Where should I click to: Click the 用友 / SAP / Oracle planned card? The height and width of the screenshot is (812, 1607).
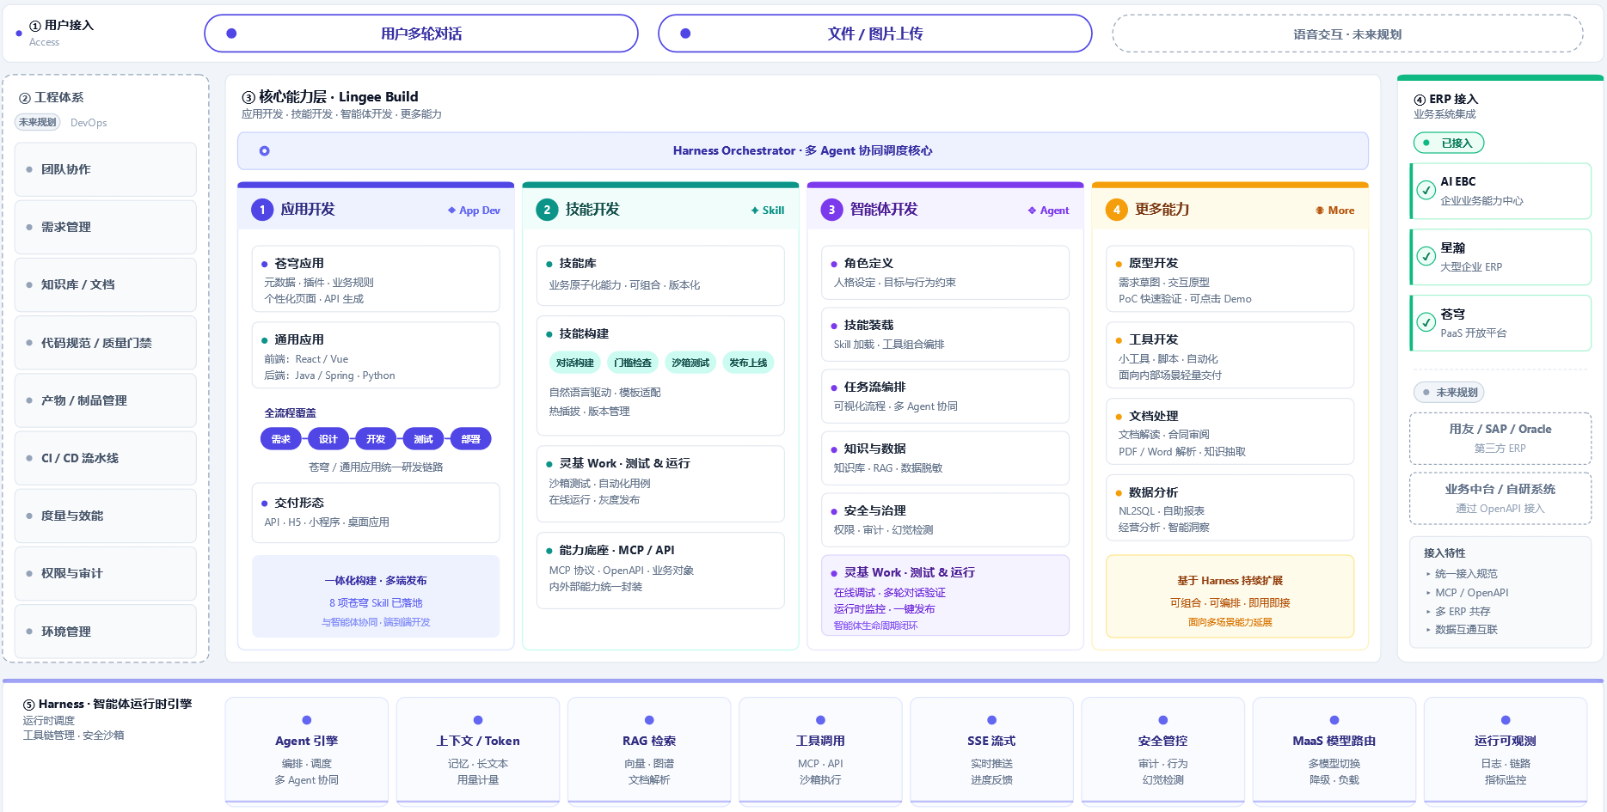click(1500, 438)
